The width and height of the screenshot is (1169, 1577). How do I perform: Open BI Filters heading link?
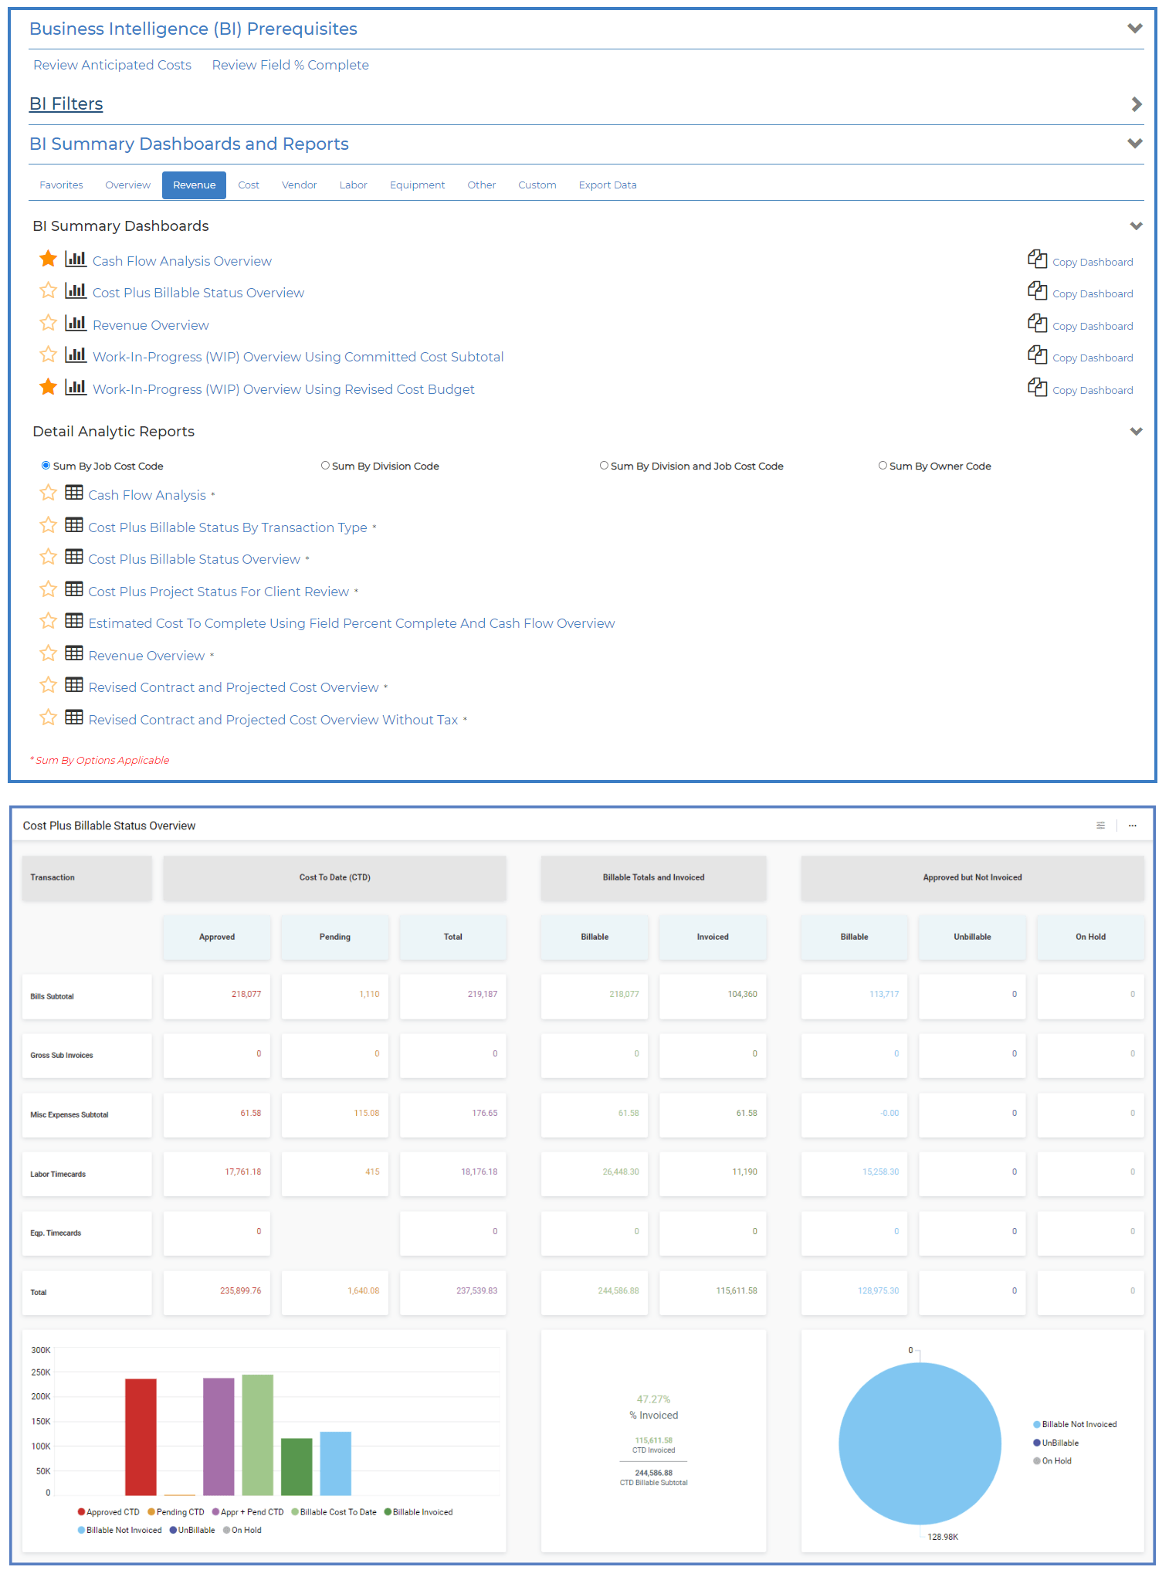[x=66, y=103]
